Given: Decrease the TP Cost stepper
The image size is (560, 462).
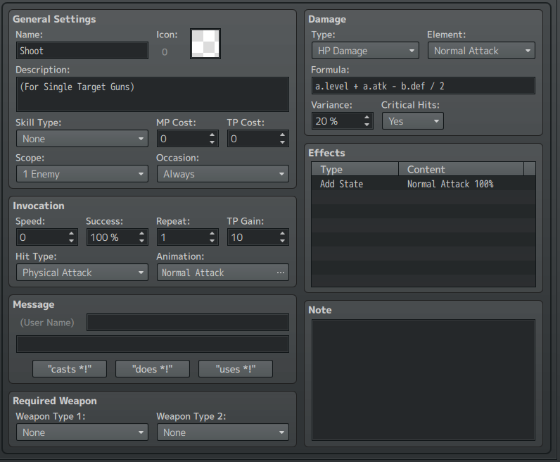Looking at the screenshot, I should pyautogui.click(x=283, y=143).
